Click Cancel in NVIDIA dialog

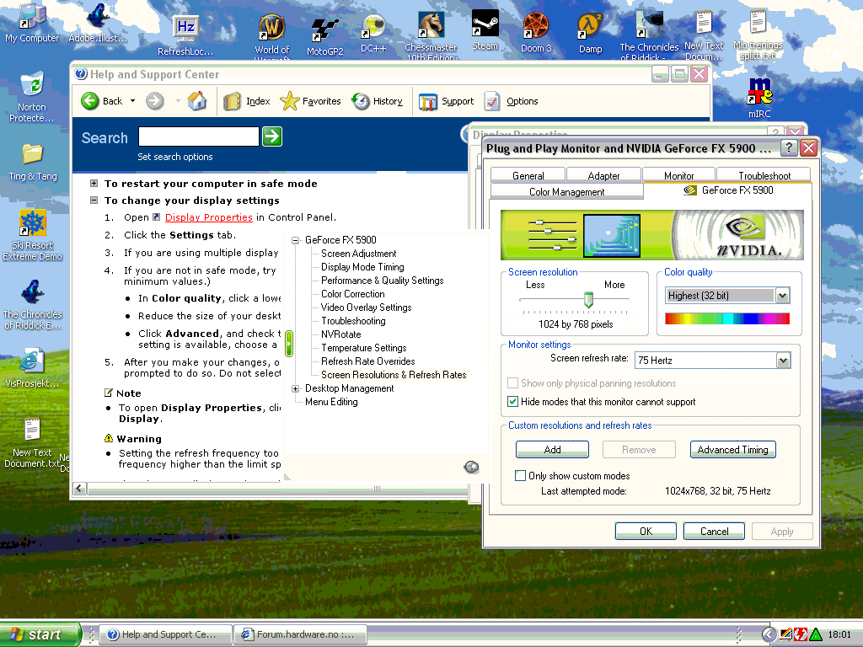point(714,531)
